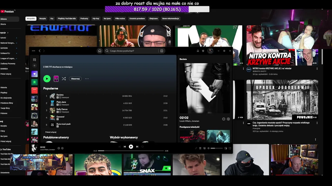The width and height of the screenshot is (332, 186).
Task: Toggle the lyrics microphone icon
Action: click(x=196, y=148)
